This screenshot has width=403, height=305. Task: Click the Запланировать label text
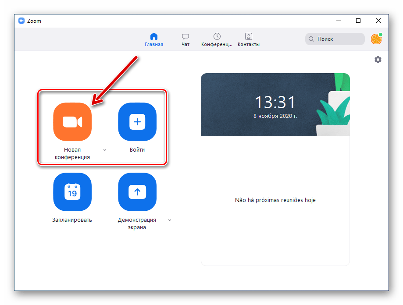click(x=72, y=220)
